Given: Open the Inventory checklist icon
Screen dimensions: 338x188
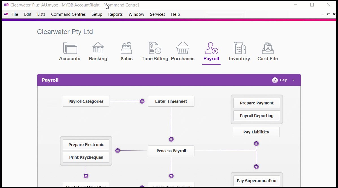Looking at the screenshot, I should [239, 48].
